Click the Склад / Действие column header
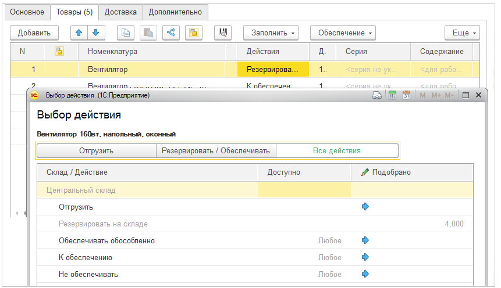 coord(148,172)
